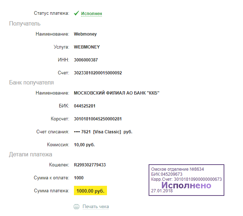The image size is (243, 216).
Task: Click the Корсчет value 30101810045250000281
Action: pos(98,119)
